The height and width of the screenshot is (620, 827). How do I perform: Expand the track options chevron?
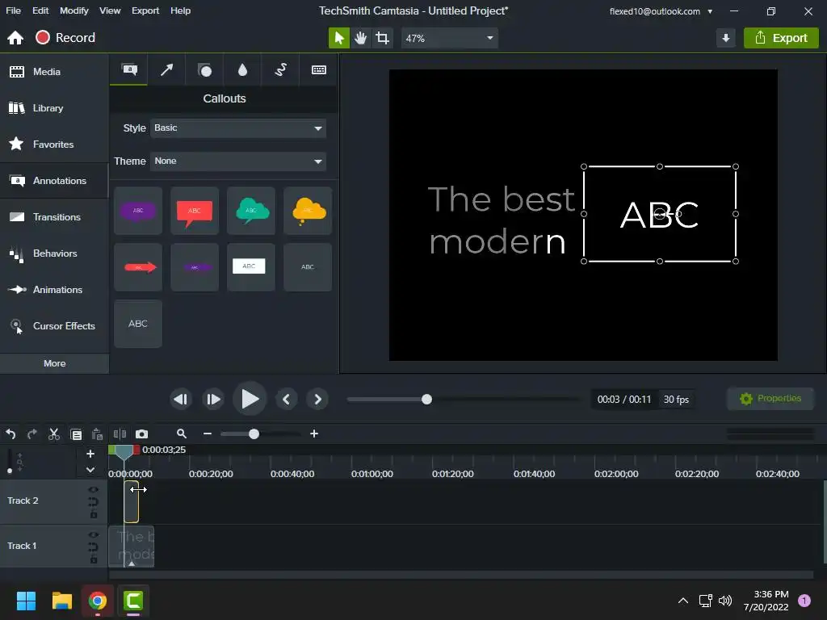click(90, 470)
